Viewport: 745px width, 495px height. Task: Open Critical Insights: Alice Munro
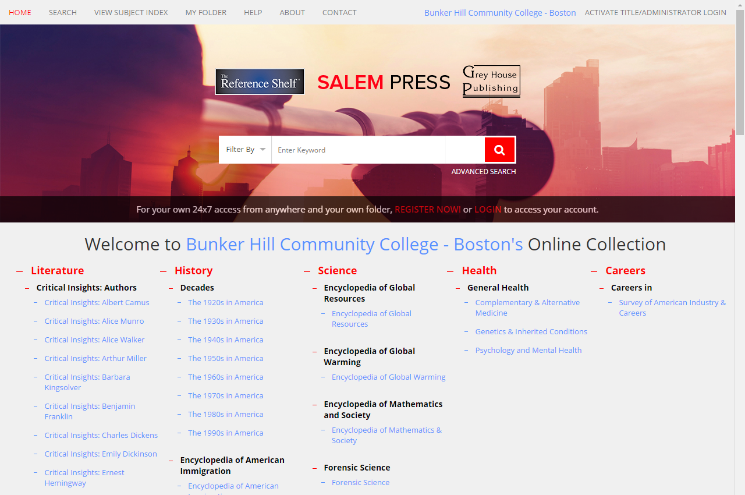click(94, 321)
